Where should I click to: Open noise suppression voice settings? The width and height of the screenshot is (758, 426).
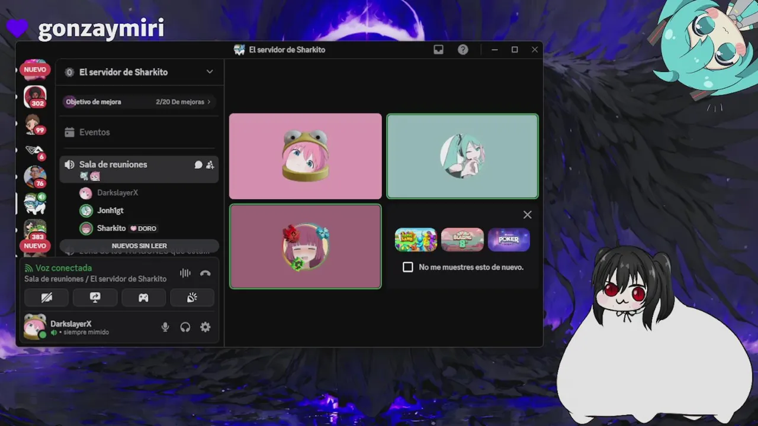pyautogui.click(x=185, y=273)
